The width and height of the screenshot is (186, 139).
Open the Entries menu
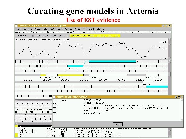28,29
